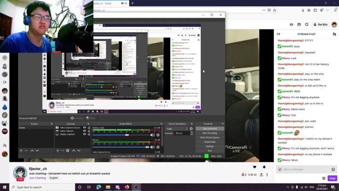Open the liljester_ch channel name link
The width and height of the screenshot is (339, 191).
click(x=38, y=169)
